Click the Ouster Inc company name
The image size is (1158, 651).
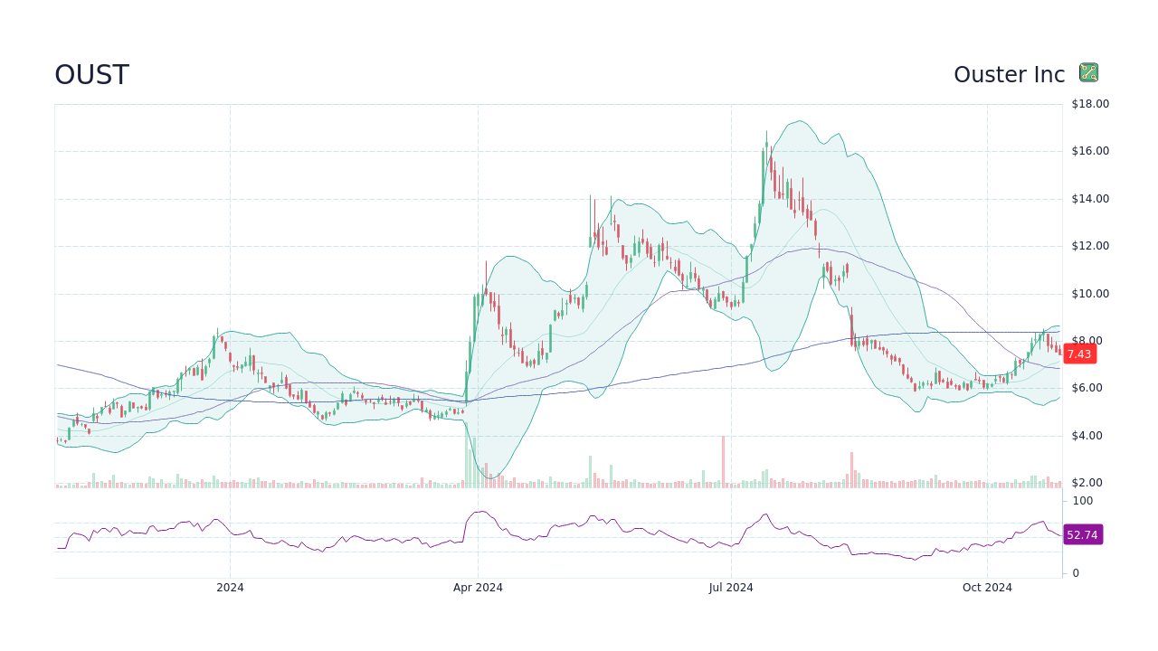point(1010,75)
